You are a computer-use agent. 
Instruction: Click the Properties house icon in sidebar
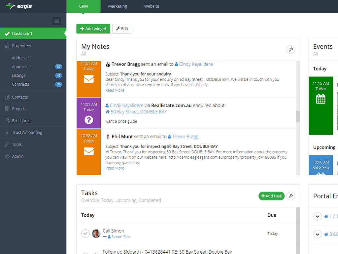click(7, 46)
